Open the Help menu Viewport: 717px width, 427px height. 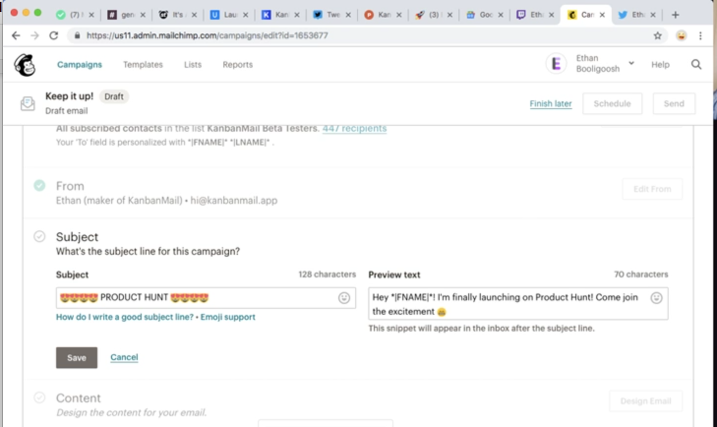pos(660,64)
